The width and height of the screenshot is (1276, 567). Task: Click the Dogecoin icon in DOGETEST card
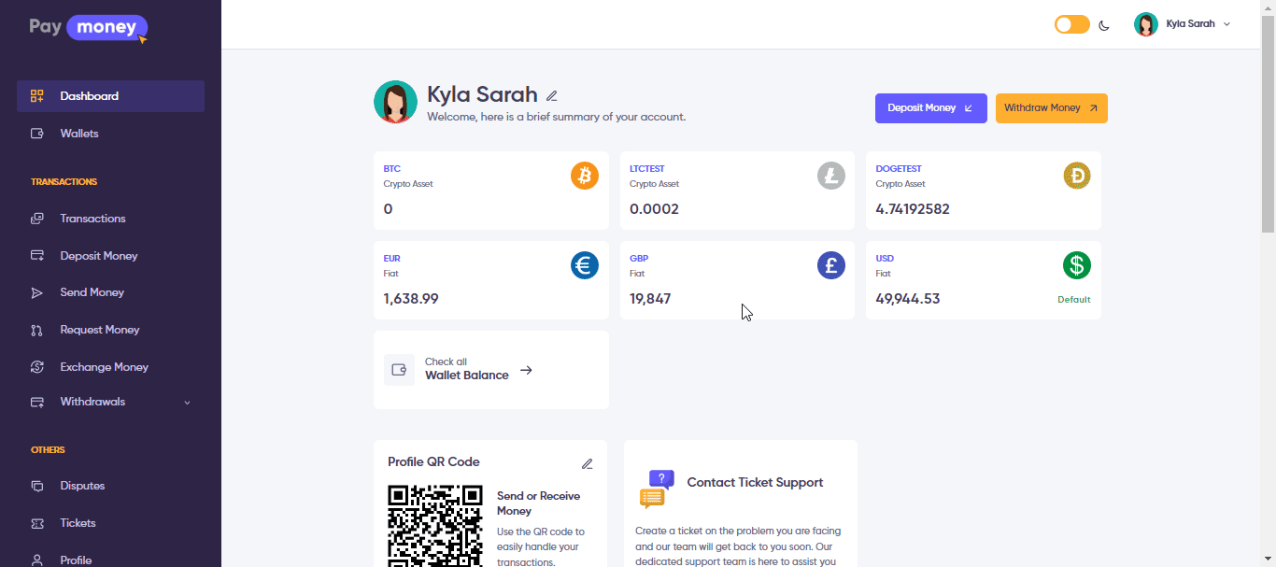coord(1076,176)
